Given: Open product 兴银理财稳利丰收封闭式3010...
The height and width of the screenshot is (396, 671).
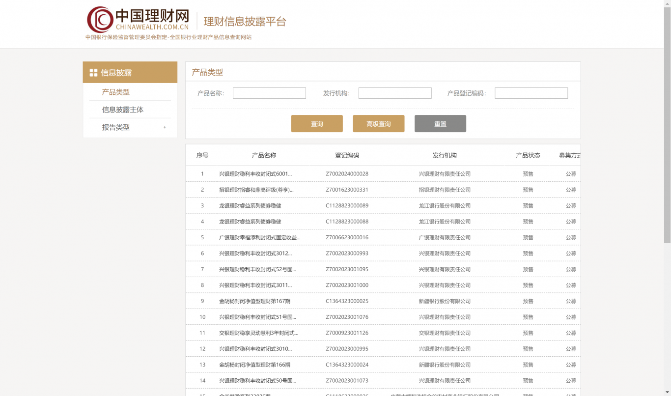Looking at the screenshot, I should [255, 349].
